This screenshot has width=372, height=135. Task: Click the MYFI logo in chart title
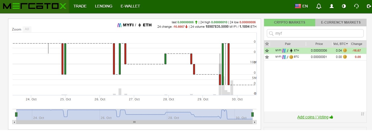(x=119, y=25)
